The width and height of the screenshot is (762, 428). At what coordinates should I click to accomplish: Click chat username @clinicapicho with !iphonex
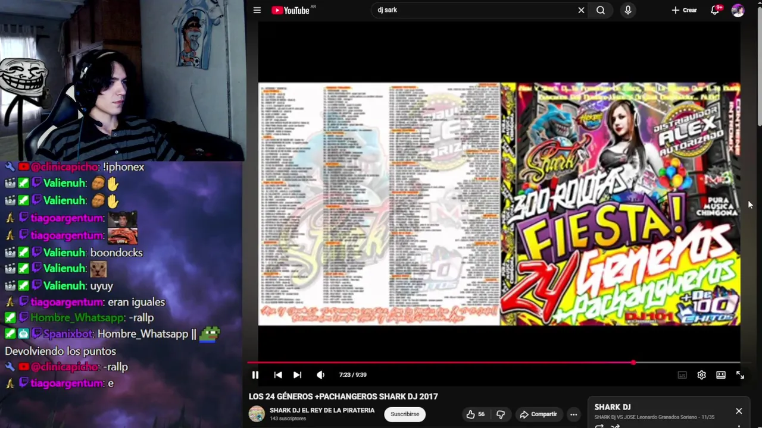click(65, 167)
